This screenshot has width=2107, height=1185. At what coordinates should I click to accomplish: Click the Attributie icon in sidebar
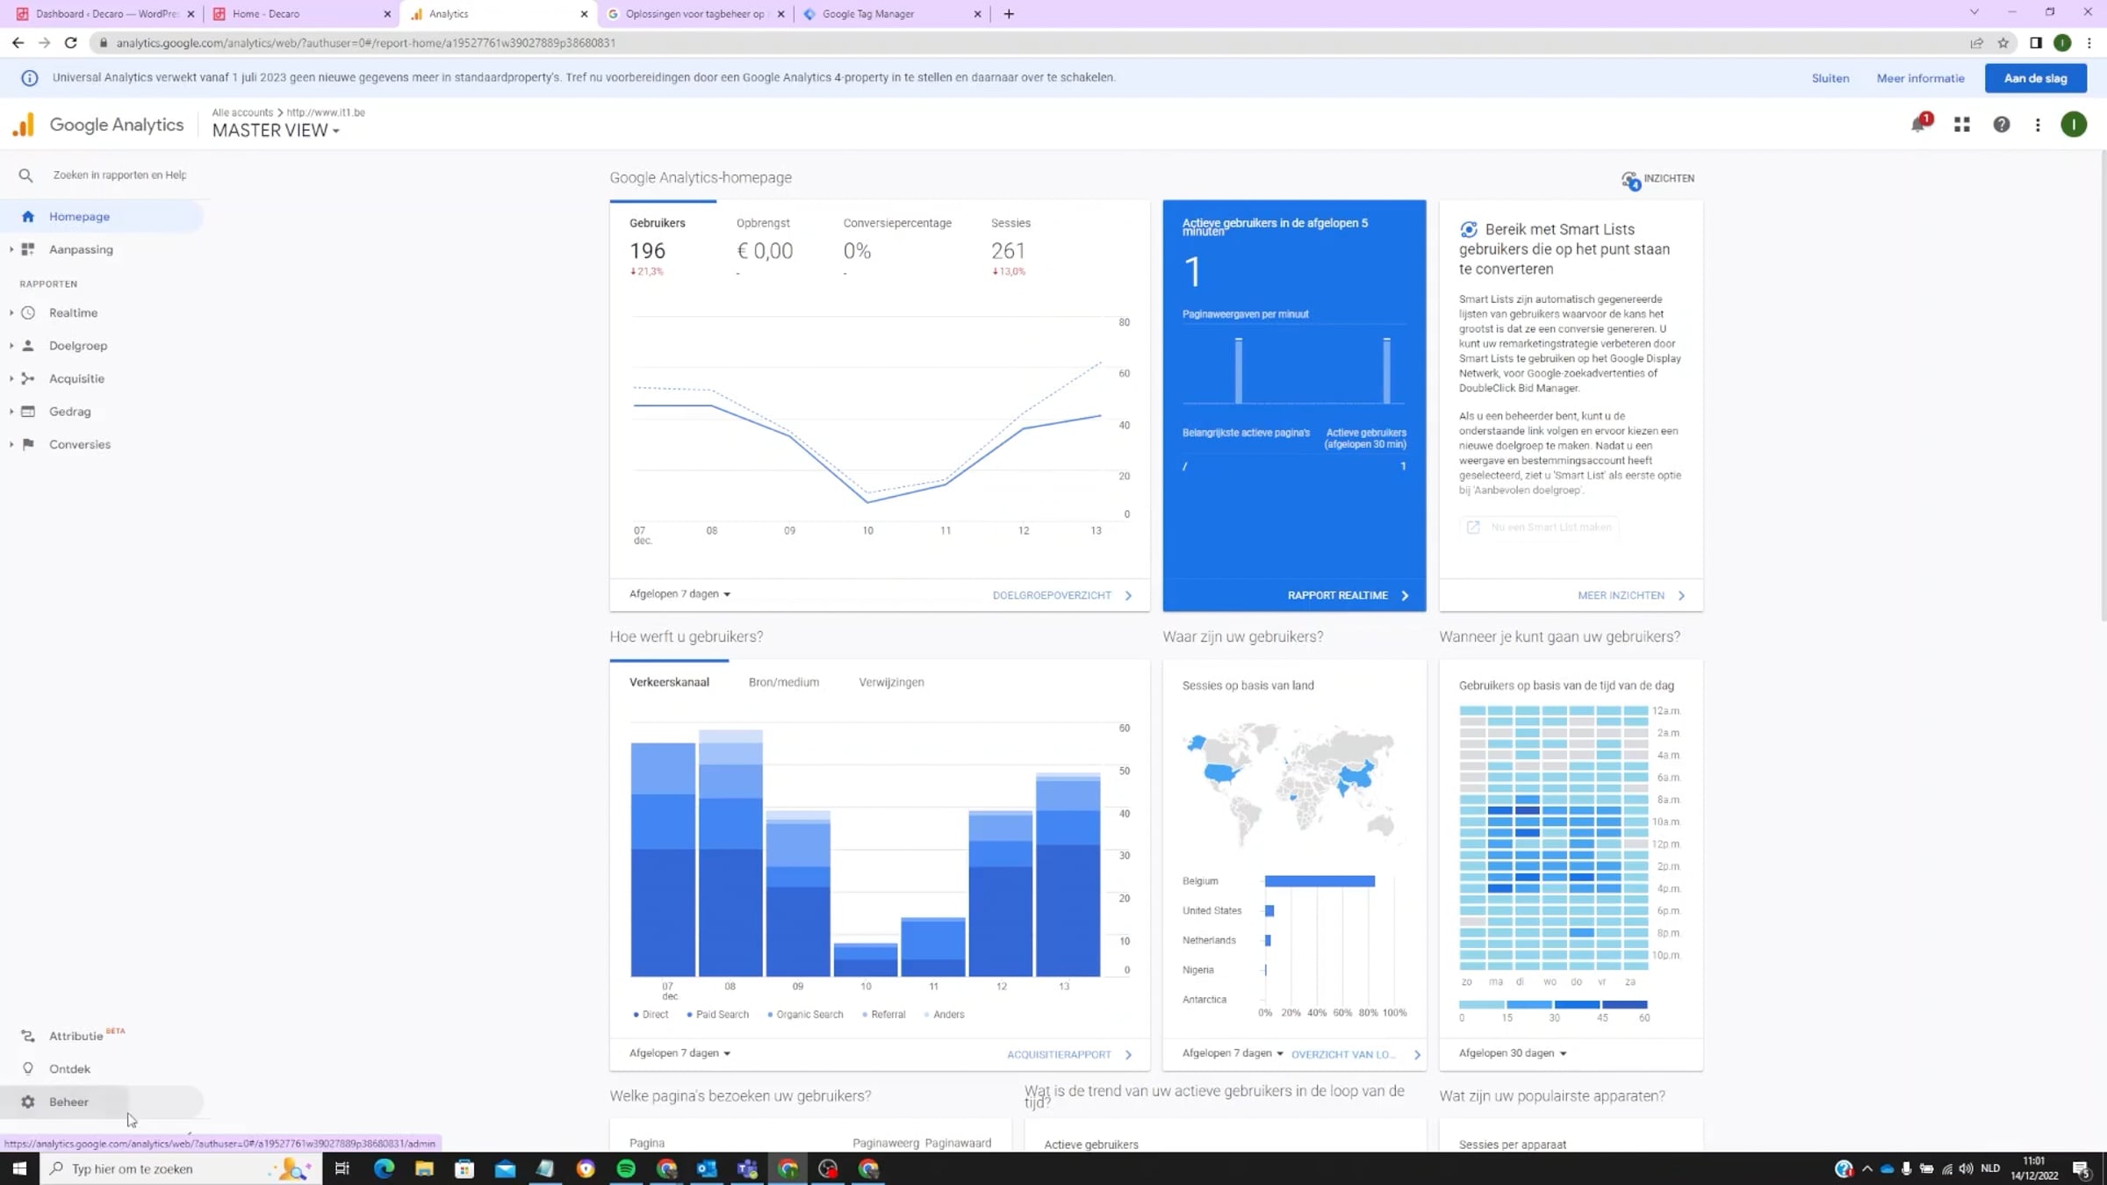[x=28, y=1036]
